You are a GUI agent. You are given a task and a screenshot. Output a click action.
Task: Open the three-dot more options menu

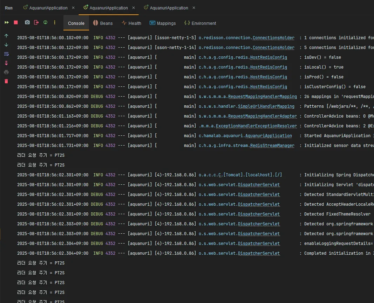pyautogui.click(x=55, y=22)
